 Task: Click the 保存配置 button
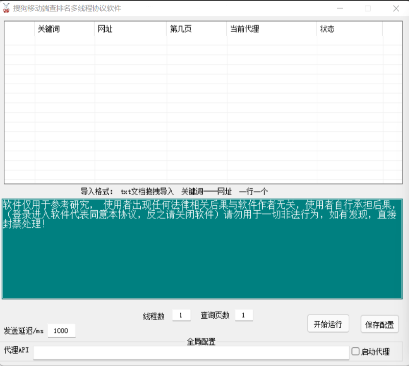coord(380,324)
